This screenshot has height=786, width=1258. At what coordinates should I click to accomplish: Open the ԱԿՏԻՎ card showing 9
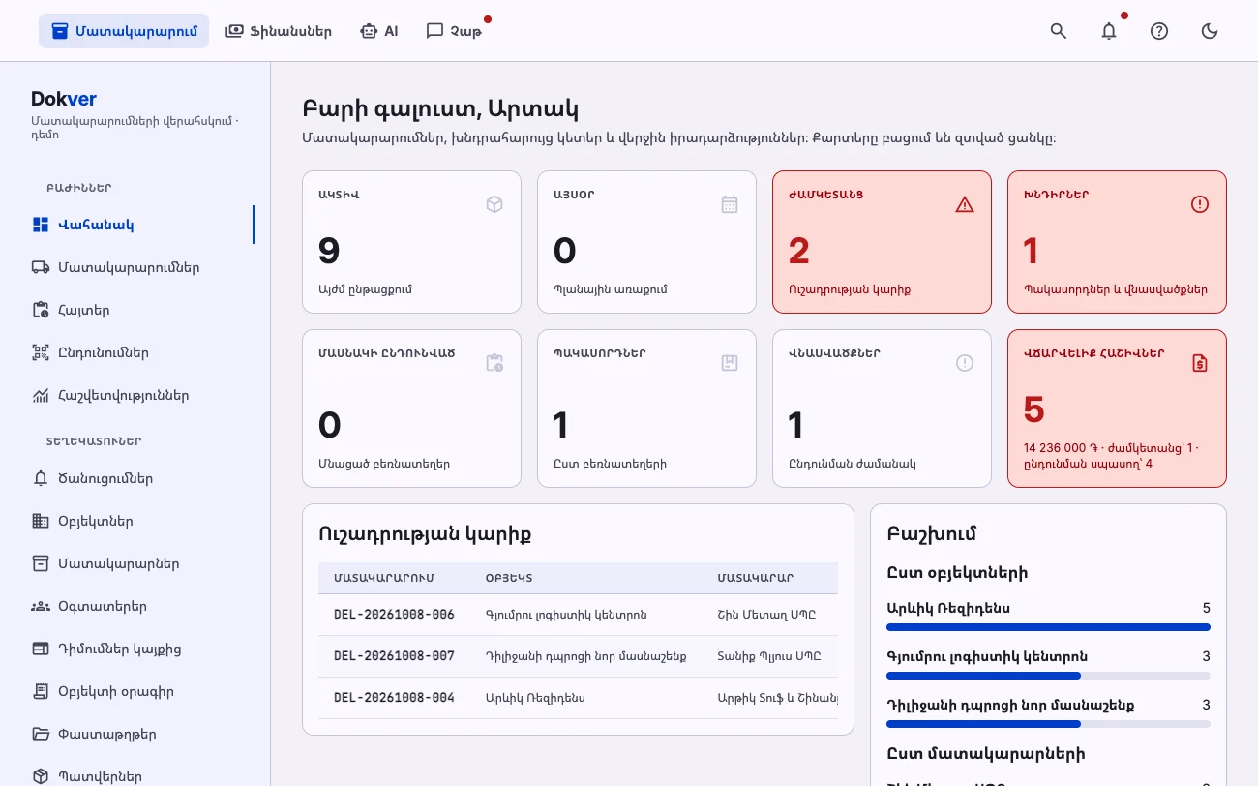click(x=412, y=242)
